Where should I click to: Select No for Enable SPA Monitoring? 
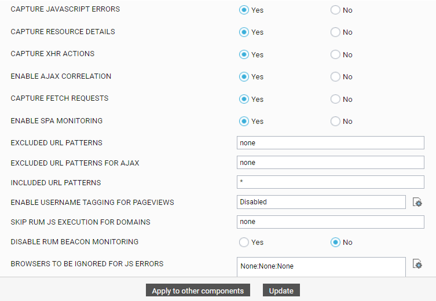pos(335,121)
